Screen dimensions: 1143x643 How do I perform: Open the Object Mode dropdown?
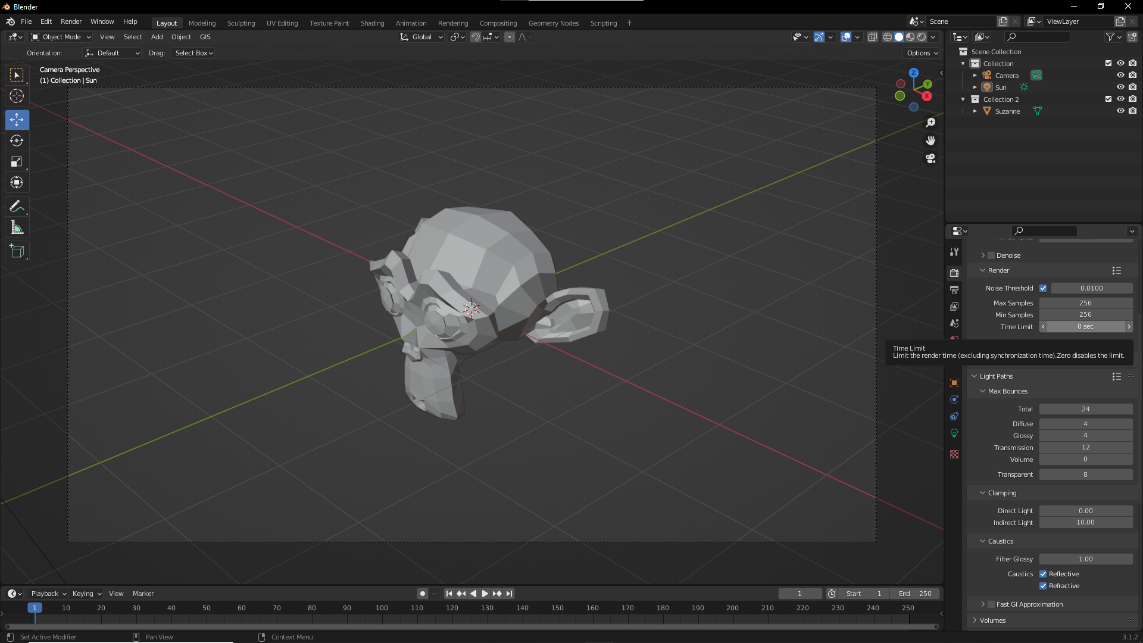click(61, 37)
